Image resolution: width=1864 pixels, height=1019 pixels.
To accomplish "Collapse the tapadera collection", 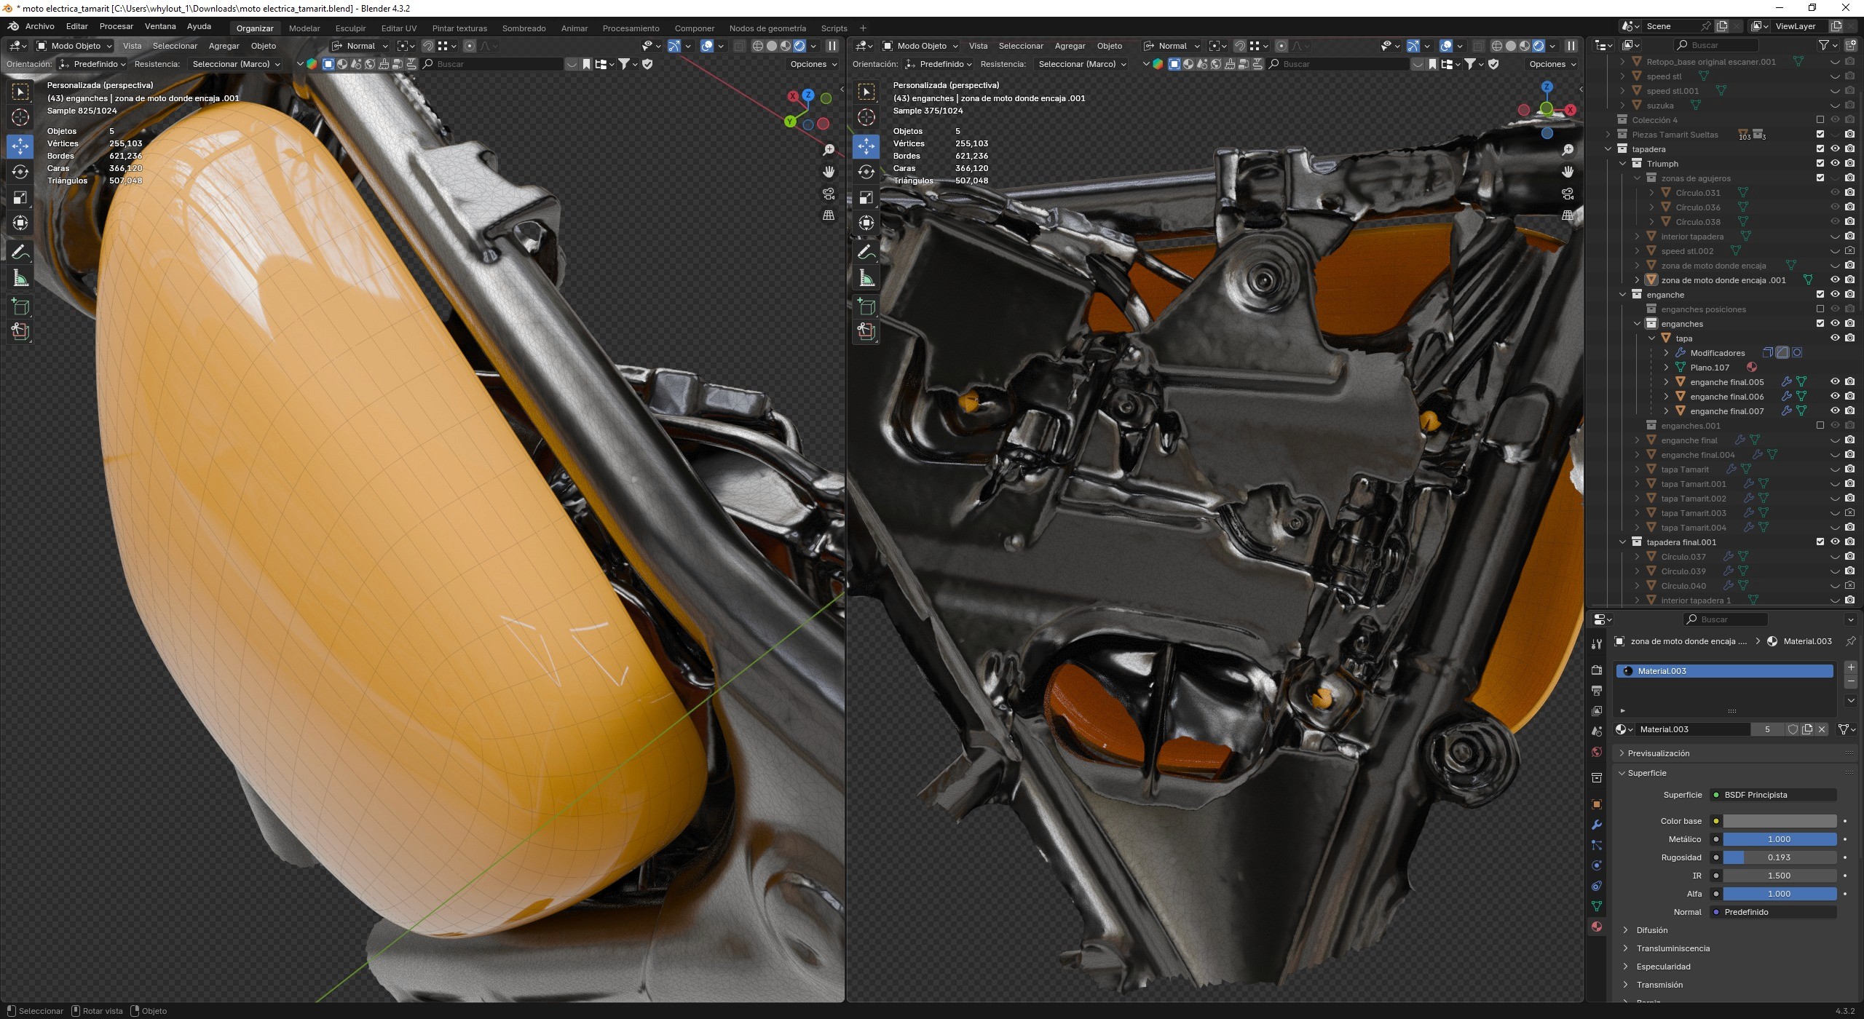I will [x=1608, y=149].
